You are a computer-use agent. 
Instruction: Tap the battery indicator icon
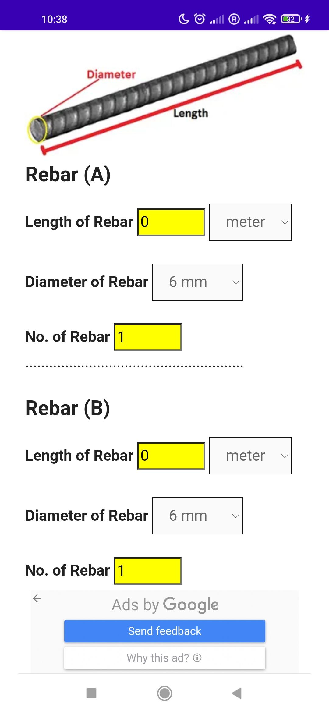[292, 19]
